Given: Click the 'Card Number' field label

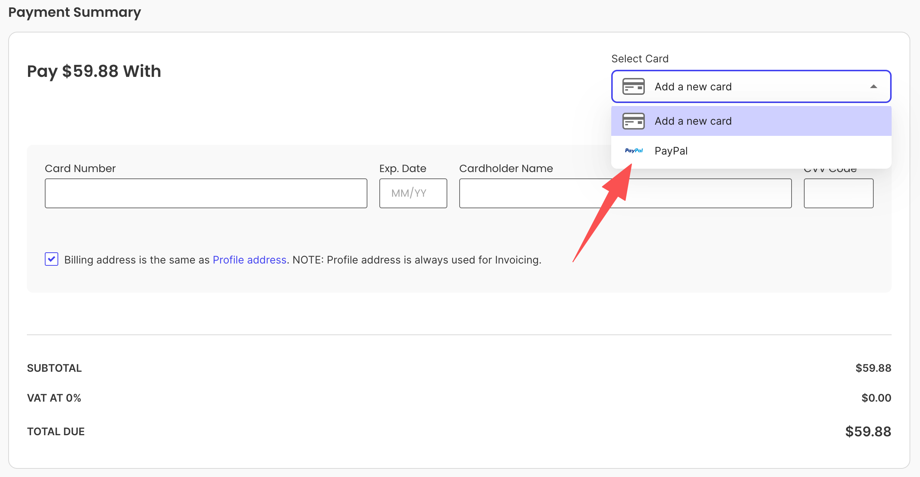Looking at the screenshot, I should [x=80, y=168].
